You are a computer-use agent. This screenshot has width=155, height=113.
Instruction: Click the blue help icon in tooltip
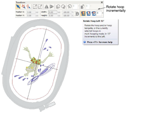coord(85,42)
